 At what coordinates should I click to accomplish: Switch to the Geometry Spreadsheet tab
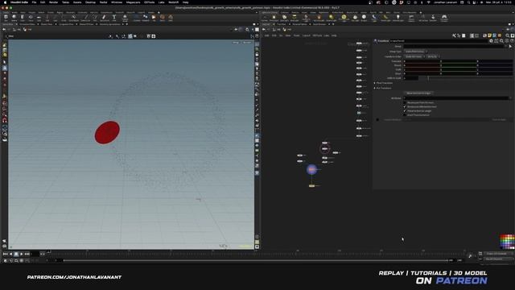point(110,24)
